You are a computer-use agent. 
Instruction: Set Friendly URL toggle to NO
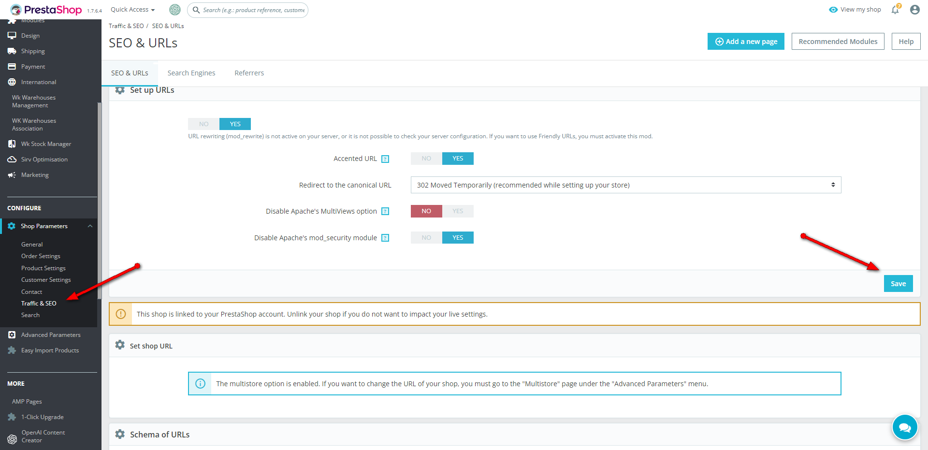pos(203,124)
